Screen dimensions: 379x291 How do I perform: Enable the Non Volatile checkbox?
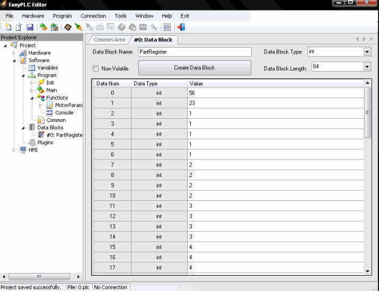96,68
